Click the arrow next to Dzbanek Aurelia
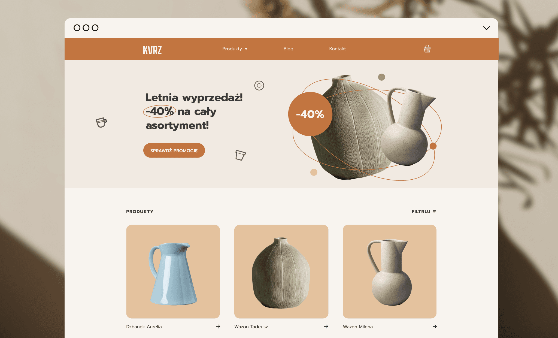This screenshot has height=338, width=558. pyautogui.click(x=218, y=326)
